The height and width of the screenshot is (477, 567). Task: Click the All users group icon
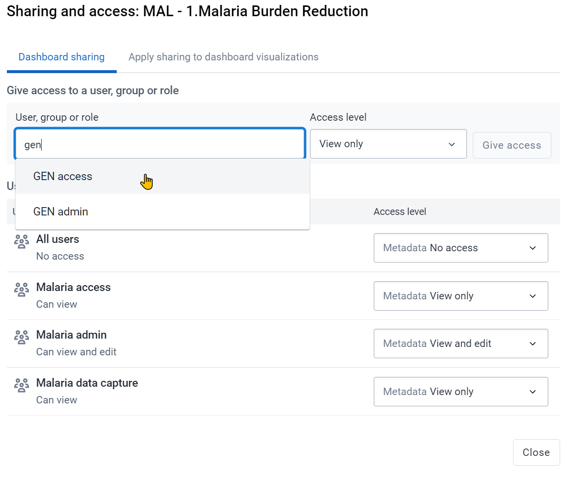(21, 242)
